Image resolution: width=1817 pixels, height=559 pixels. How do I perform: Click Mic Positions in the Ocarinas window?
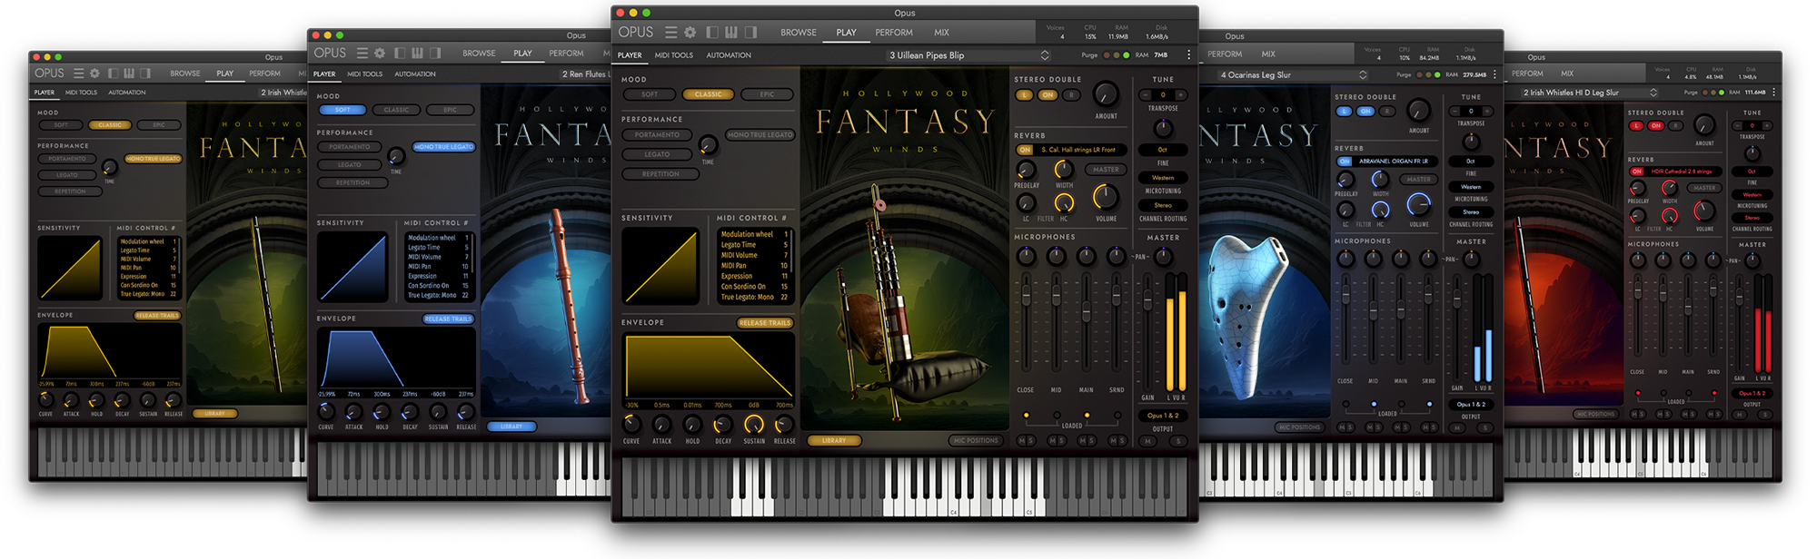[x=1299, y=427]
